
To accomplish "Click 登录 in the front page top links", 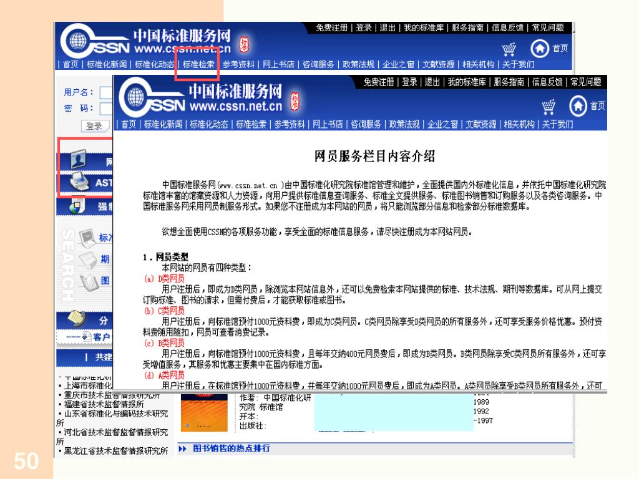I will click(409, 82).
